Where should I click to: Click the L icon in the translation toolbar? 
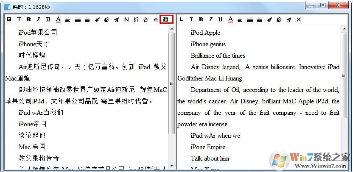point(182,19)
